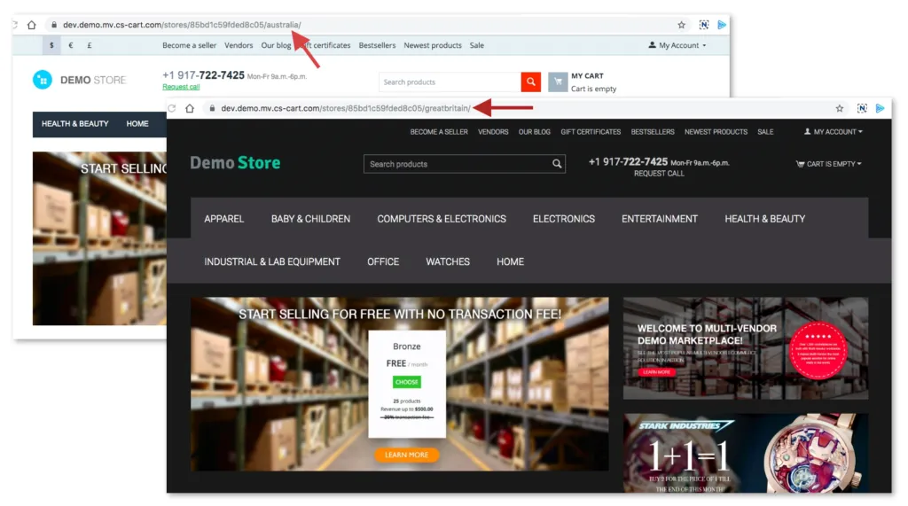
Task: Open BABY & CHILDREN category
Action: coord(310,219)
